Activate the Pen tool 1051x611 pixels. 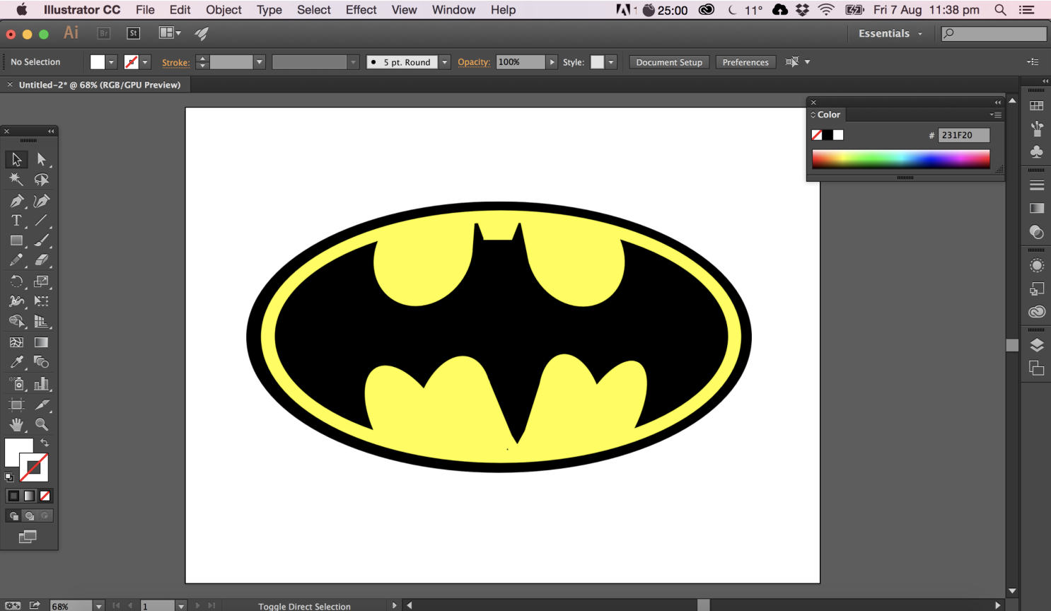[x=16, y=200]
